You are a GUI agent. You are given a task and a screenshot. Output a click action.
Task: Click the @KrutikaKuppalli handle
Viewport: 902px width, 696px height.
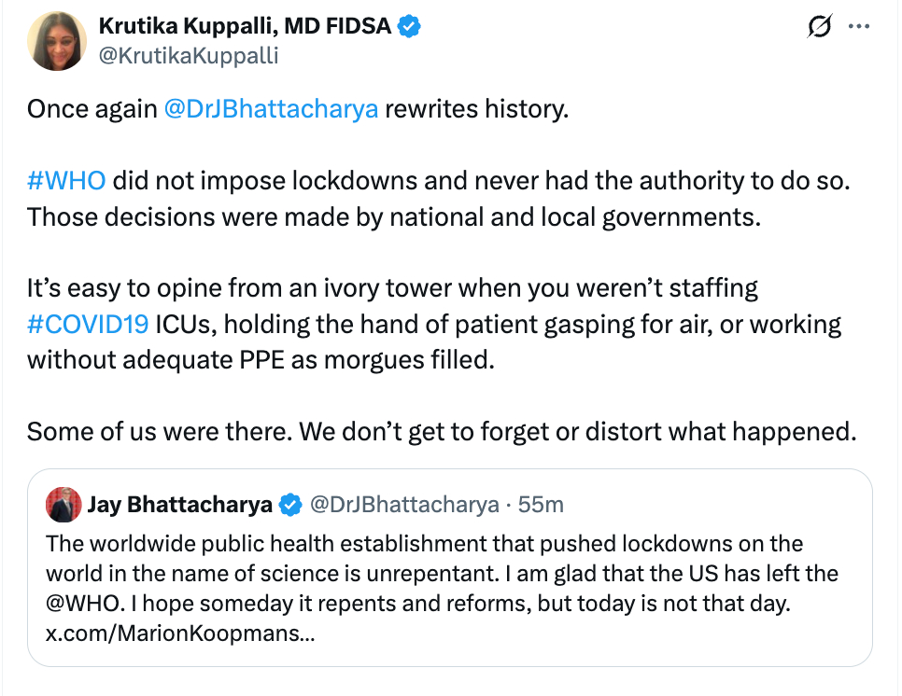click(189, 56)
